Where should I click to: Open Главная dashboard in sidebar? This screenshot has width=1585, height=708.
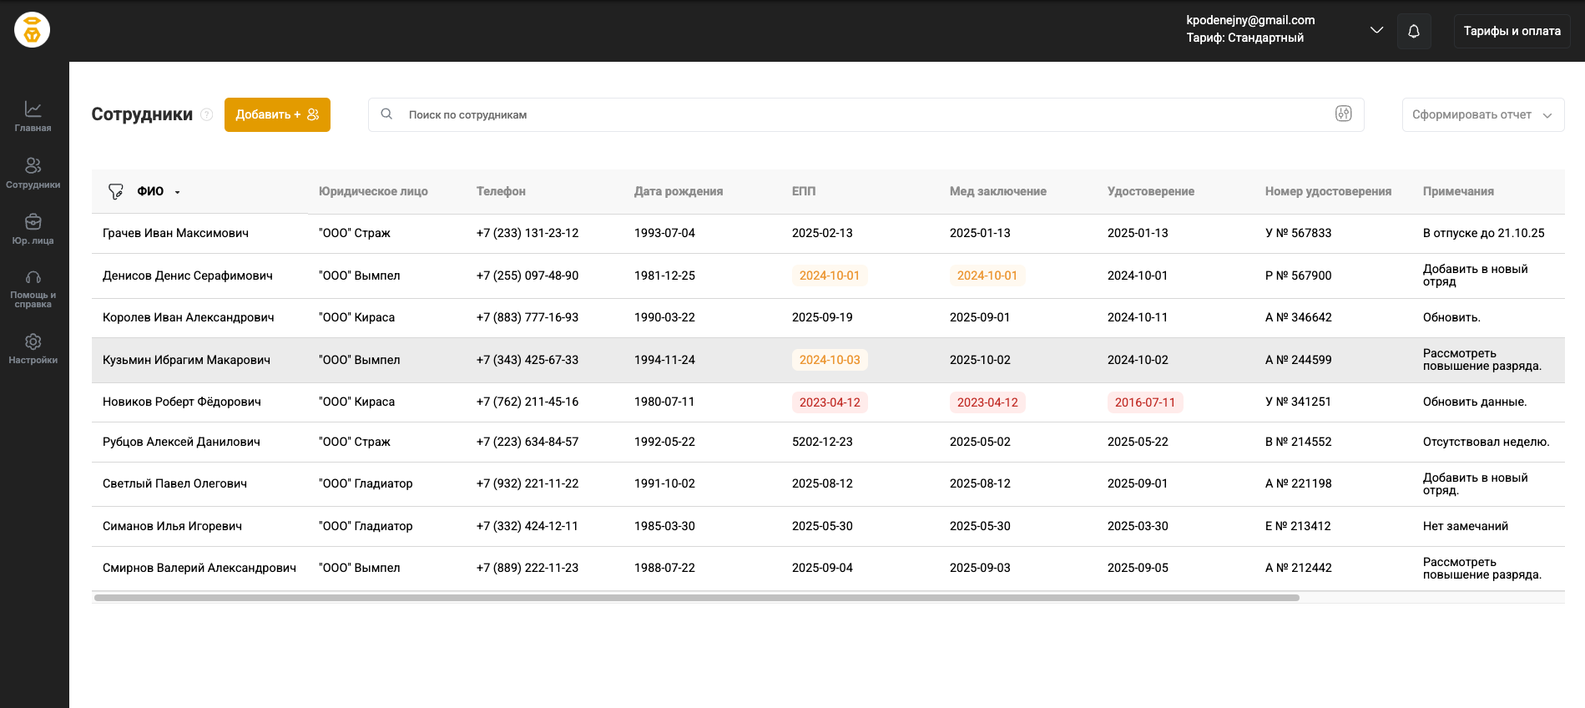coord(33,116)
